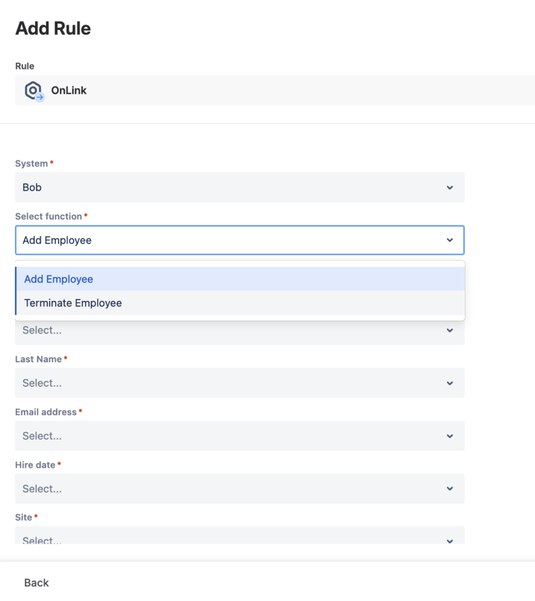Open the Last Name select box

pos(235,383)
